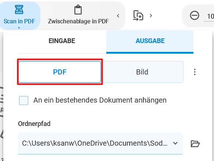Click the An ein bestehendes Dokument anhängen label
The image size is (214, 161).
pos(100,100)
